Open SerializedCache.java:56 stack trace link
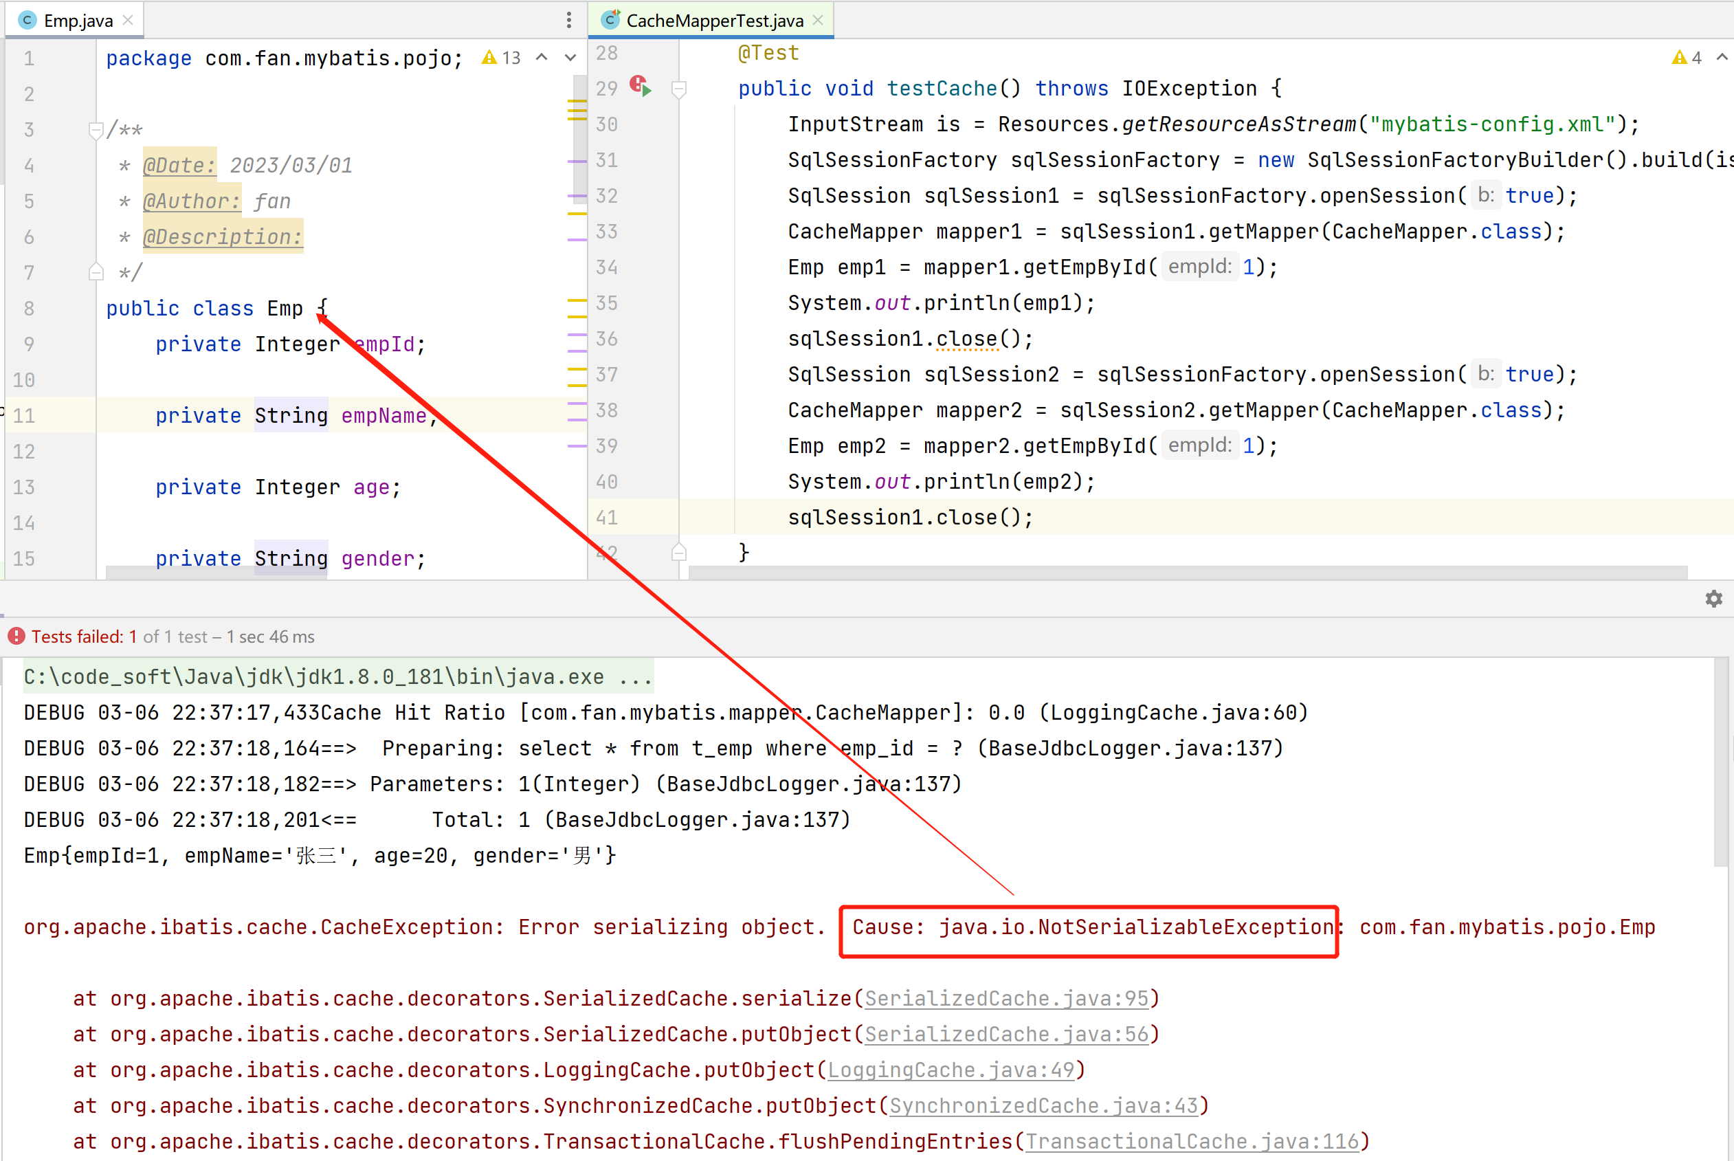Image resolution: width=1734 pixels, height=1161 pixels. 1006,1034
